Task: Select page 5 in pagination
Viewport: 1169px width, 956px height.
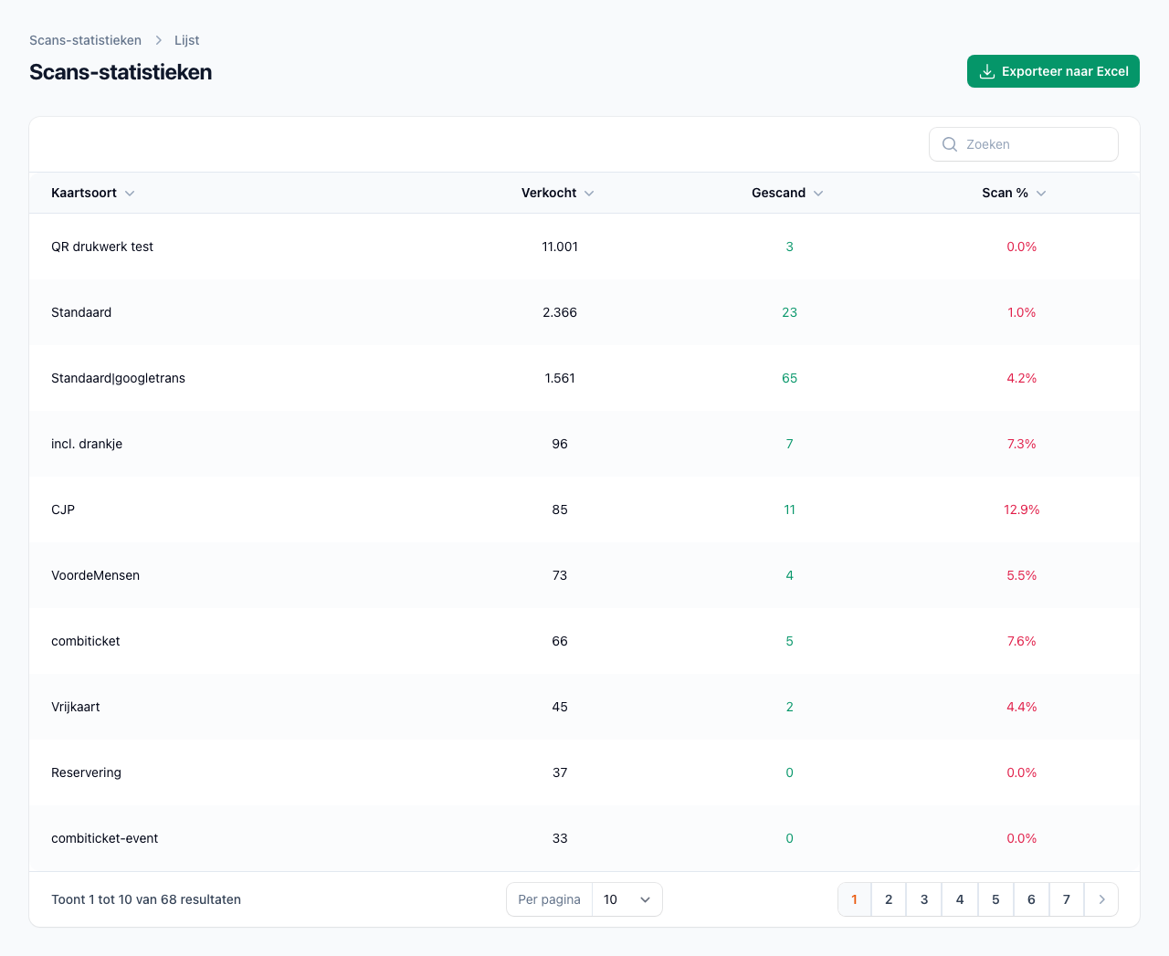Action: click(x=995, y=899)
